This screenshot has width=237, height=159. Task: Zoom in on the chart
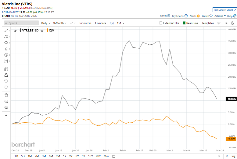point(6,101)
